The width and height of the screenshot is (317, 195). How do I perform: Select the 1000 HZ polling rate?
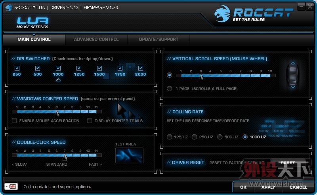click(245, 137)
